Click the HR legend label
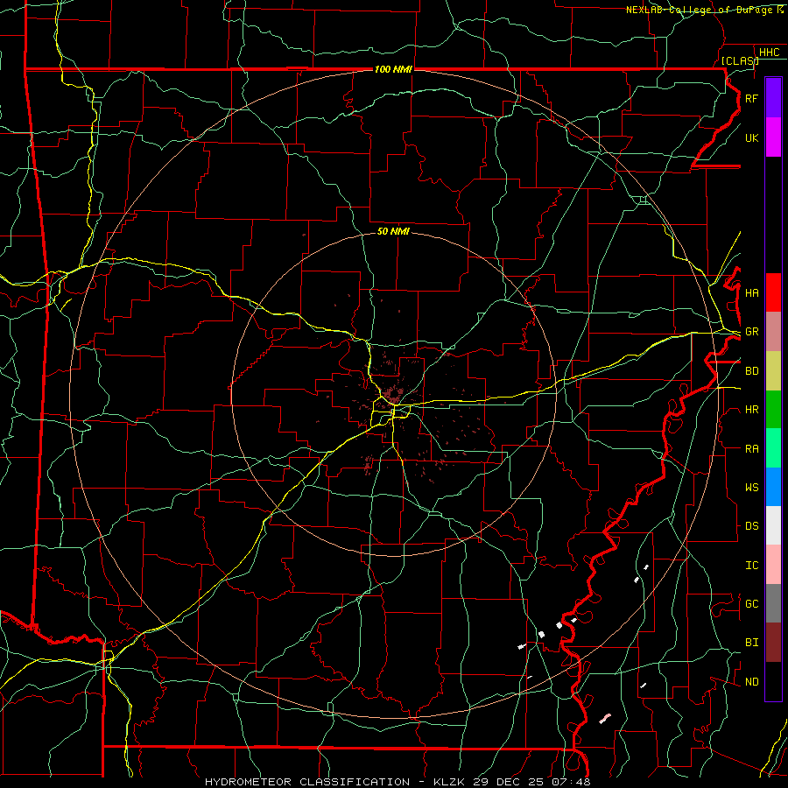 click(751, 410)
